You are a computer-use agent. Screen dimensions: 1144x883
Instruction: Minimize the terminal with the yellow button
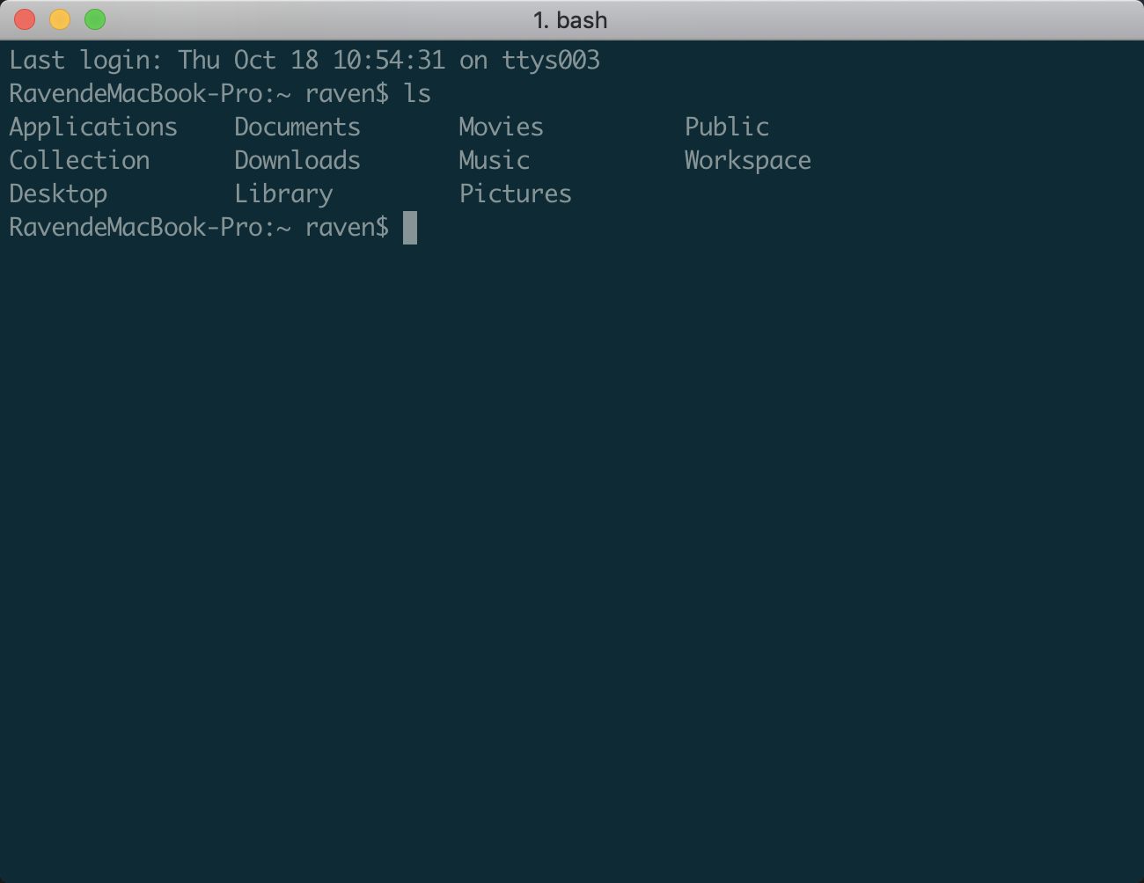point(60,19)
